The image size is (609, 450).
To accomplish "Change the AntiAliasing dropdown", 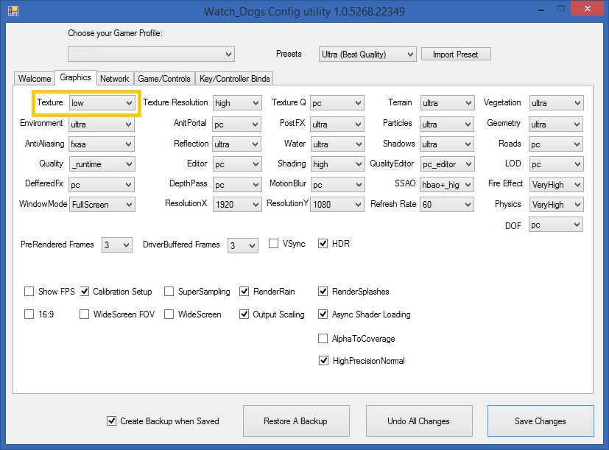I will pos(102,144).
